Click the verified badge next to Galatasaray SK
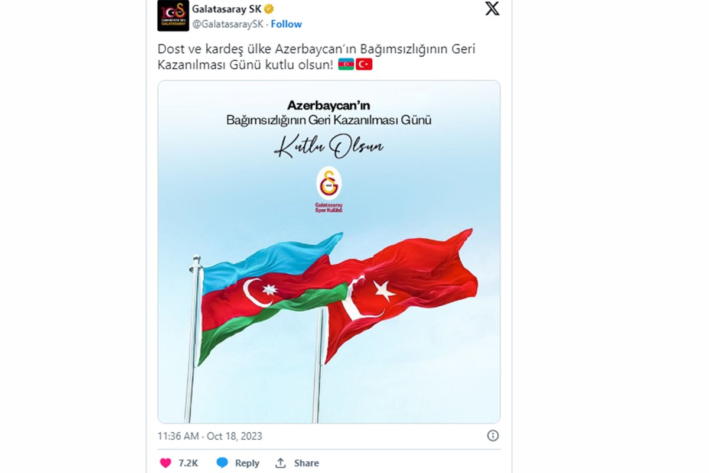This screenshot has width=709, height=473. (268, 9)
